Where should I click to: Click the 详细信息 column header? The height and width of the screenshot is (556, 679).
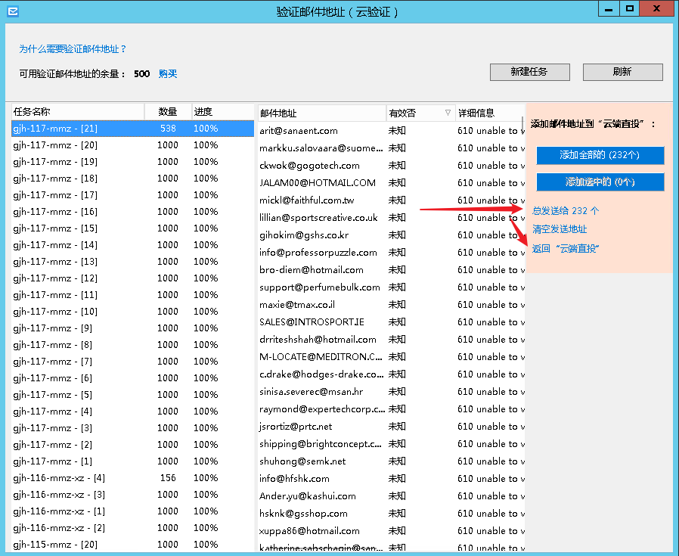point(490,113)
